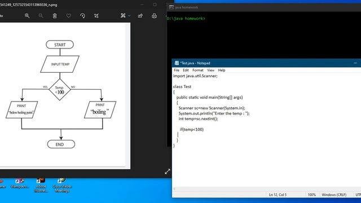Open the Edit menu in Notepad
Screen dimensions: 361x203
tap(186, 70)
